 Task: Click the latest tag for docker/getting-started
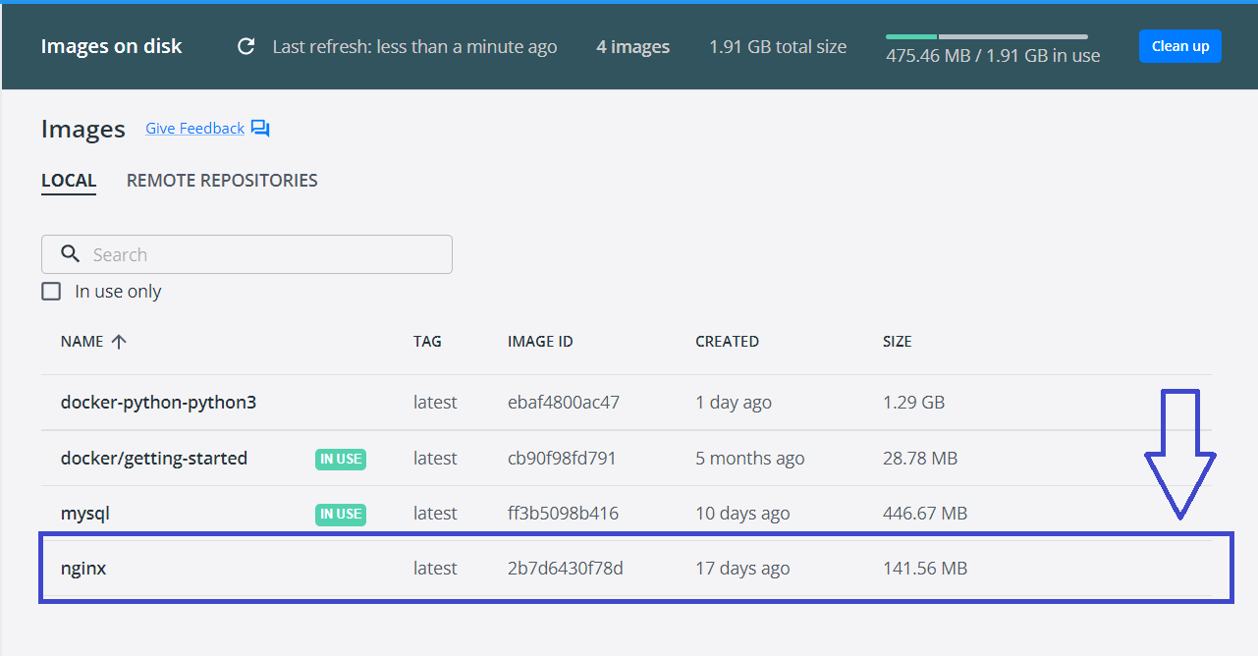click(x=435, y=459)
